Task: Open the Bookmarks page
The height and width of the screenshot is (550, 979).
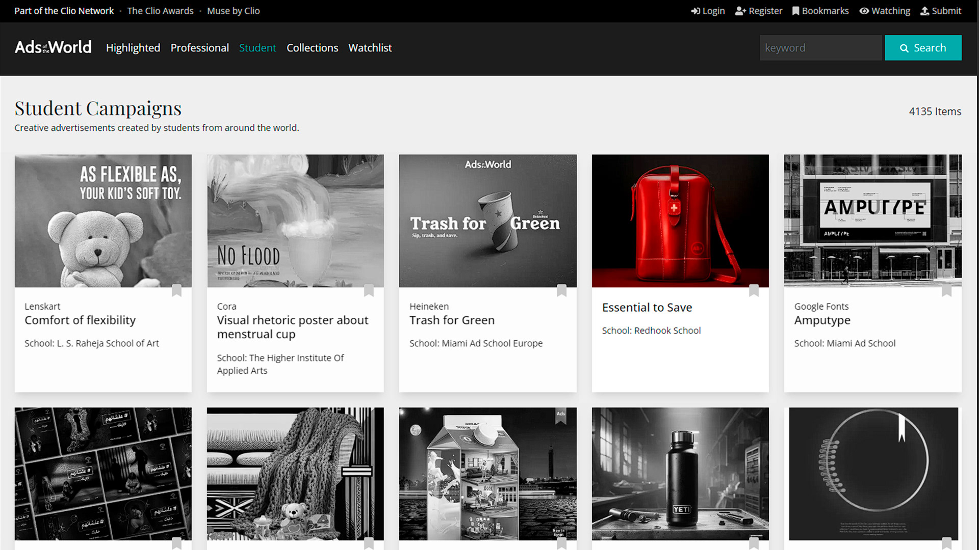Action: tap(820, 11)
